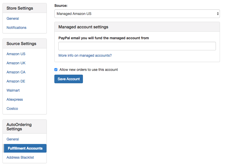Open Costco source settings

tap(12, 109)
